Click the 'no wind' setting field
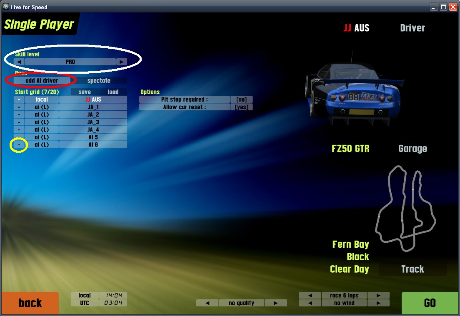 pos(345,303)
